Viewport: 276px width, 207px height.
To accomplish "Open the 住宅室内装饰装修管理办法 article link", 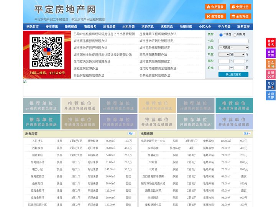I will pyautogui.click(x=92, y=62).
